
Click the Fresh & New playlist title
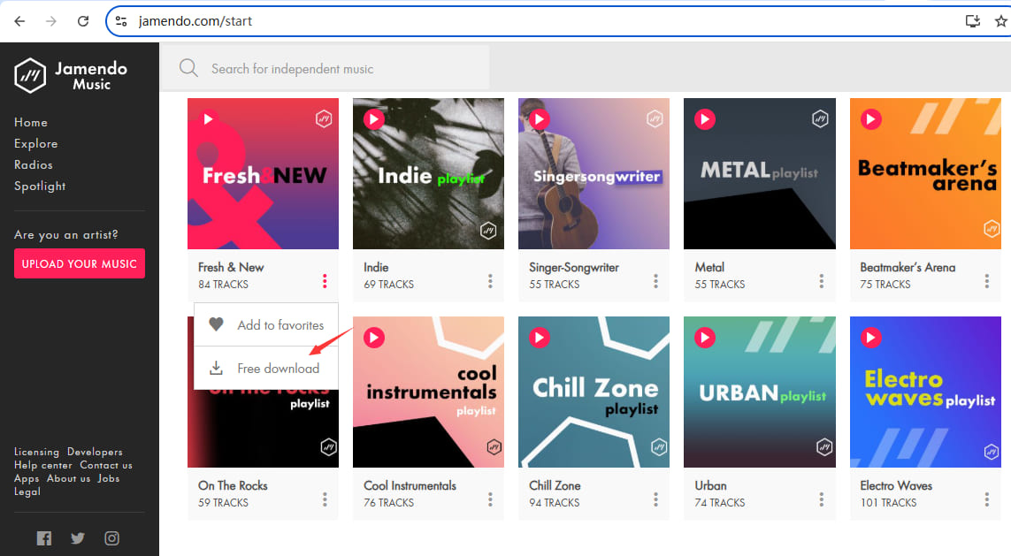tap(231, 267)
